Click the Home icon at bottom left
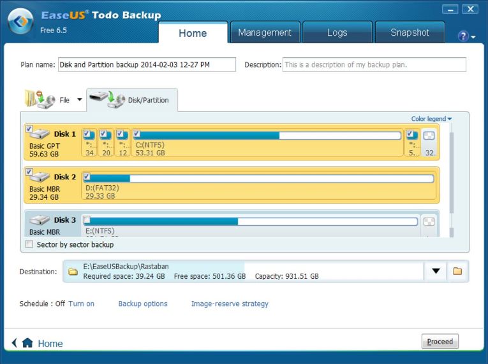The height and width of the screenshot is (364, 488). tap(27, 343)
